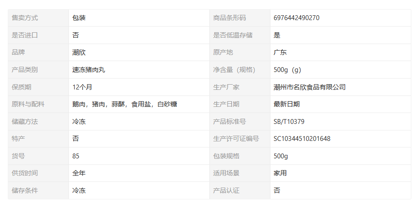Click the 生产许可证编号 label

click(236, 139)
